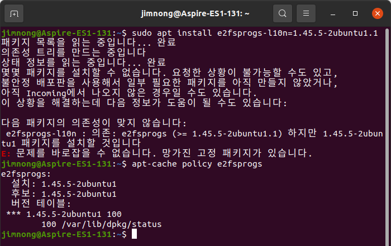Click the '몇몇 패키지를 설치할 수 없습니다' line
391x246 pixels.
pyautogui.click(x=170, y=73)
